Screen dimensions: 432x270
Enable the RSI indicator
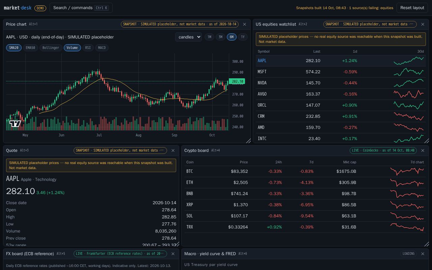coord(88,48)
